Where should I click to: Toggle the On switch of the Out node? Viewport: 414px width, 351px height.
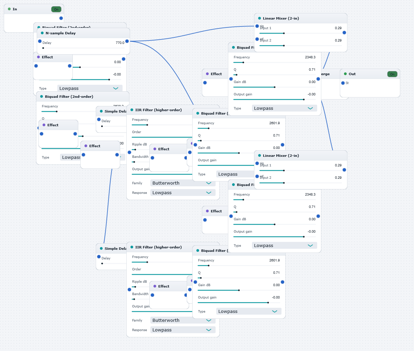click(392, 74)
